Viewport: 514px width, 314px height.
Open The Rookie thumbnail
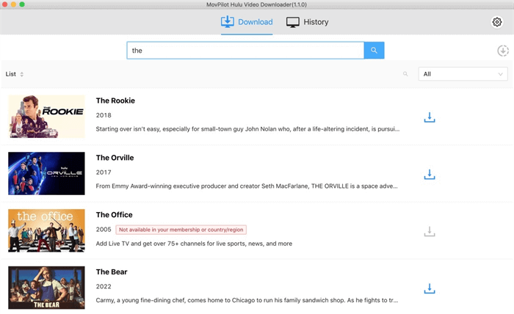point(46,117)
